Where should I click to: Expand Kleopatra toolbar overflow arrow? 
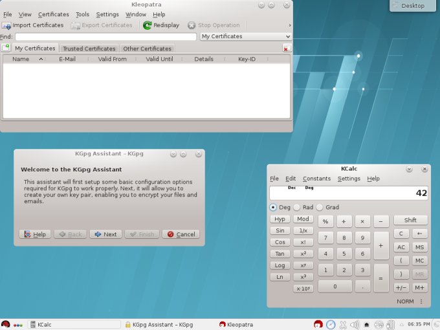tap(290, 25)
